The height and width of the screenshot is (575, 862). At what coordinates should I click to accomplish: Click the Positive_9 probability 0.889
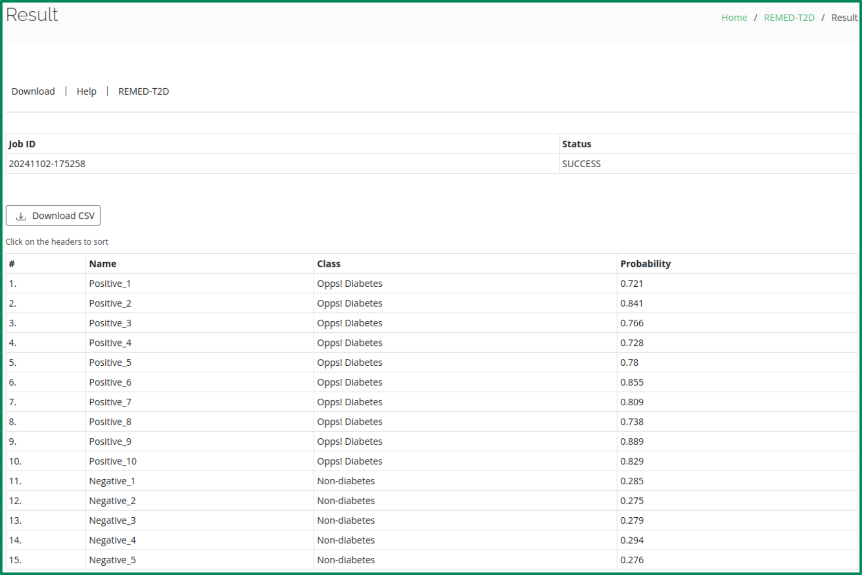pos(632,442)
